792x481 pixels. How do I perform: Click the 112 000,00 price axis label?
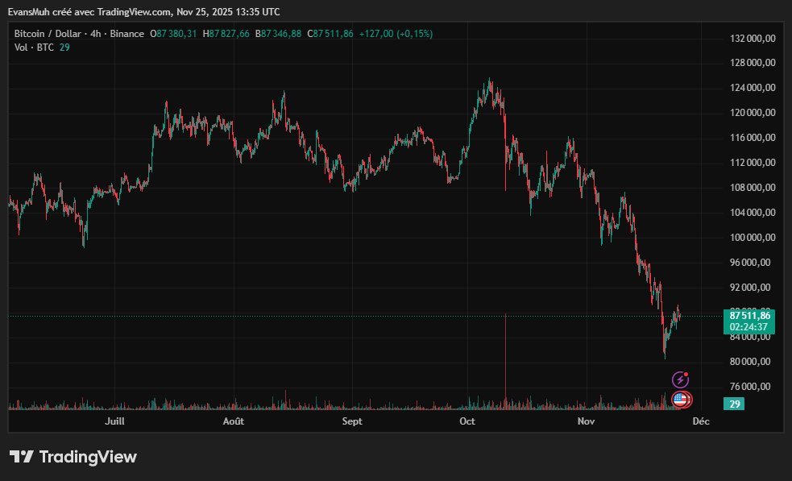pos(753,163)
